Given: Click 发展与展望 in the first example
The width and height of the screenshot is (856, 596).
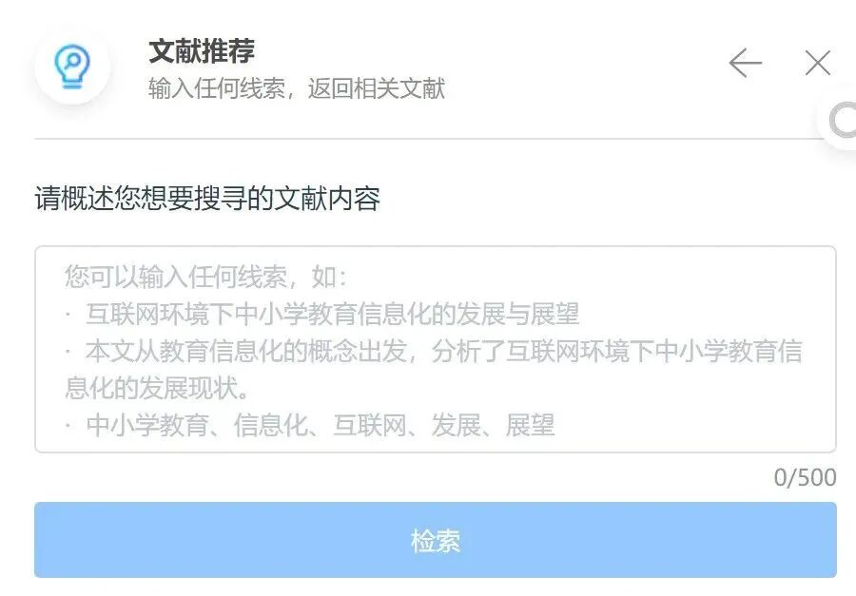Looking at the screenshot, I should [x=517, y=314].
